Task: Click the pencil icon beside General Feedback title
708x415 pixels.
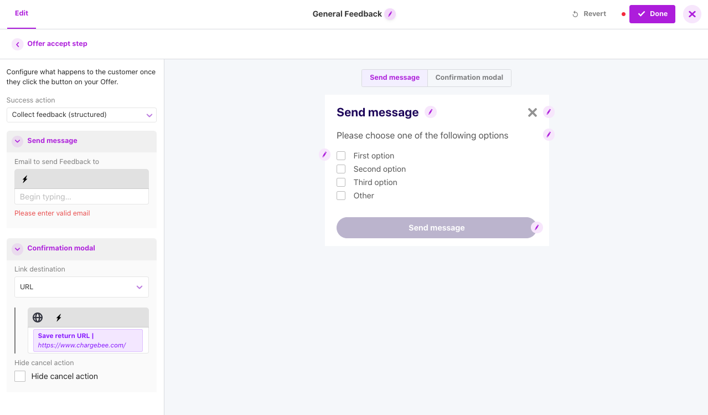Action: (x=390, y=14)
